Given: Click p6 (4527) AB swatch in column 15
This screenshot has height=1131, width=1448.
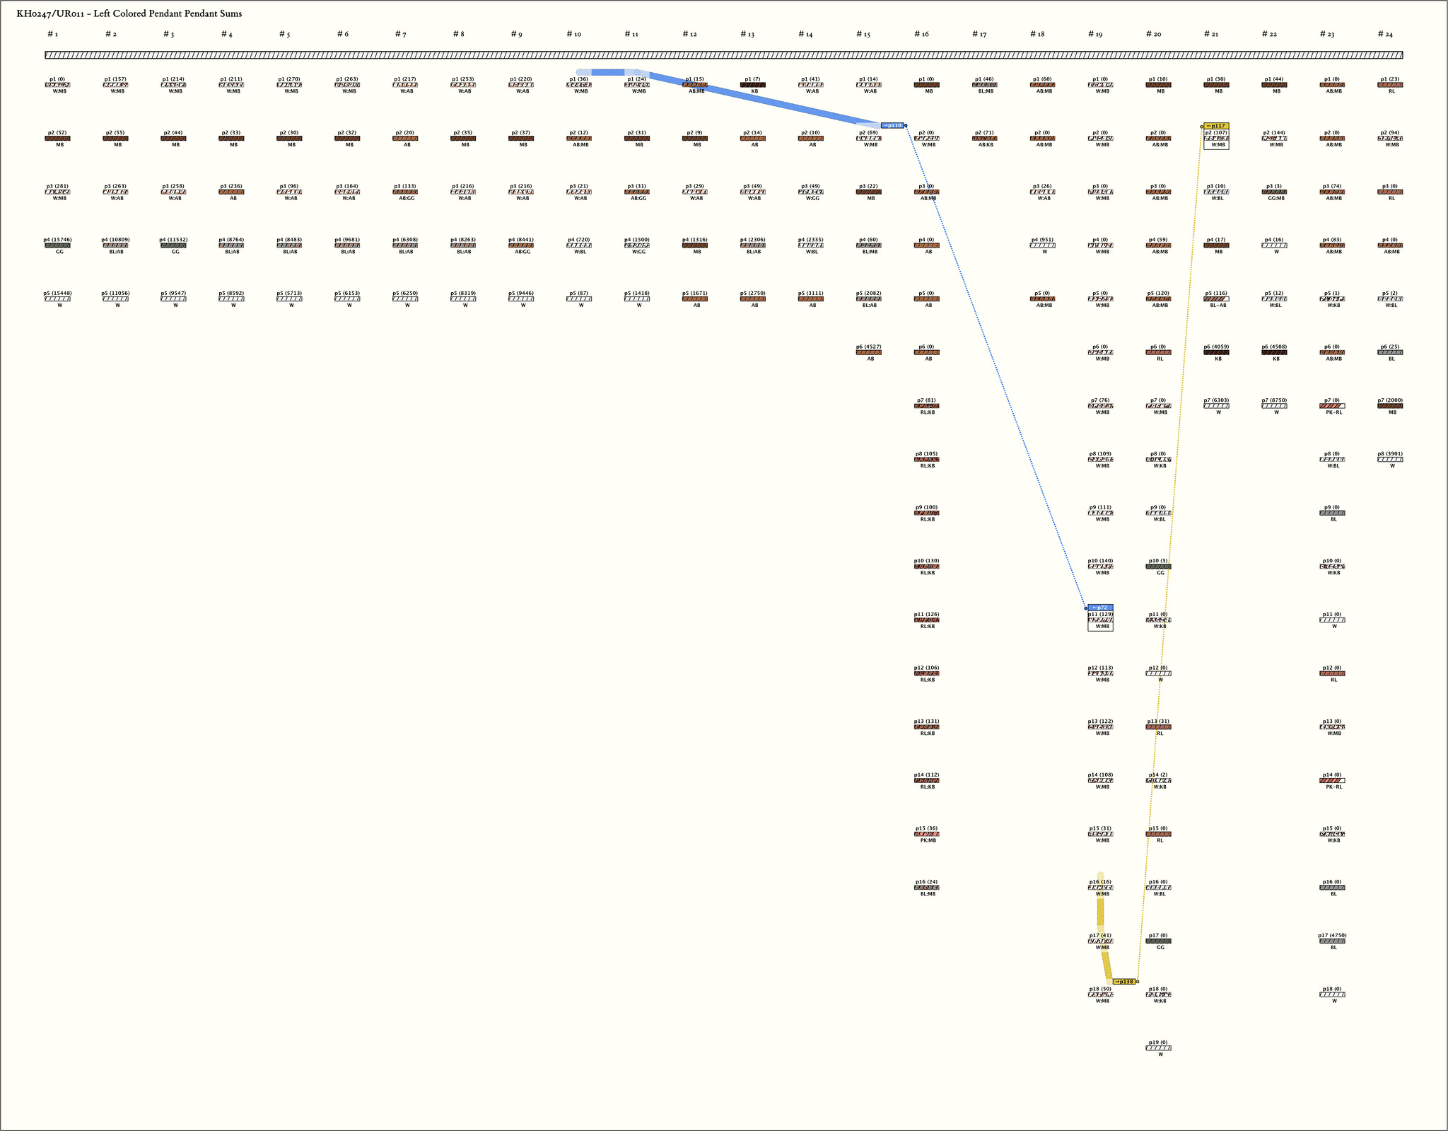Looking at the screenshot, I should click(868, 352).
